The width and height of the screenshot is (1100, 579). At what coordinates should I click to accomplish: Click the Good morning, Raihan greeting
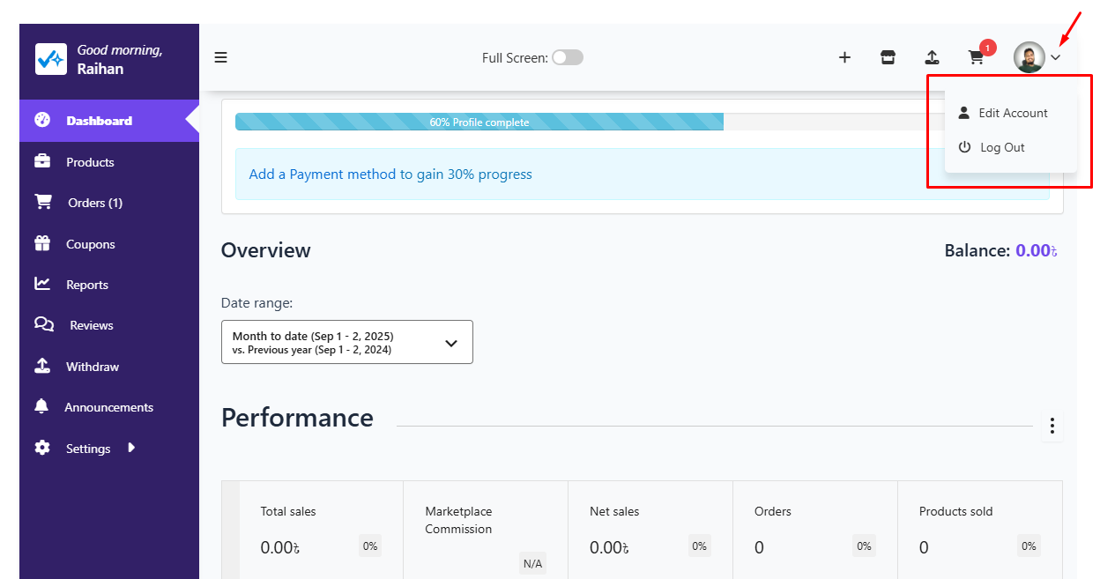pos(120,59)
